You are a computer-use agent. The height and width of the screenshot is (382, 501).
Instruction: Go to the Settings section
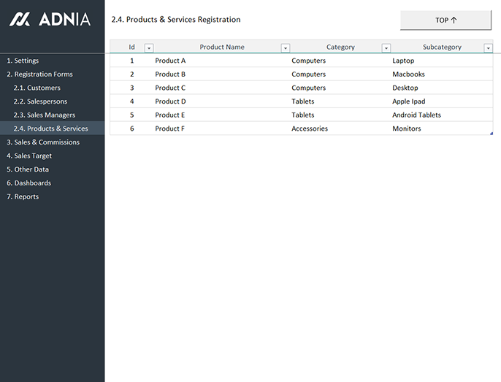23,61
